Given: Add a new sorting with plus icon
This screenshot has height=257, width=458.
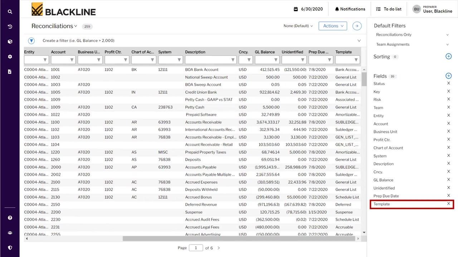Looking at the screenshot, I should pyautogui.click(x=448, y=56).
